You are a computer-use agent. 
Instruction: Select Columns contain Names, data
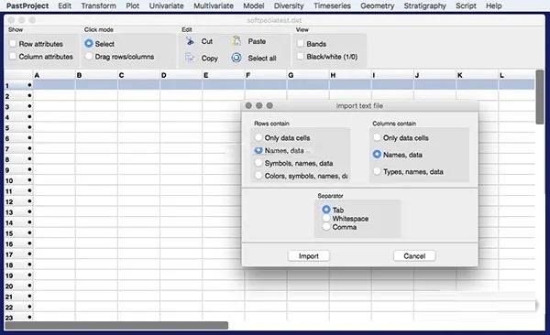(x=377, y=155)
